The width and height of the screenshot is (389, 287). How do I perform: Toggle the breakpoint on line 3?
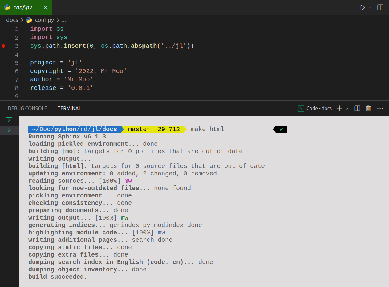[x=3, y=46]
